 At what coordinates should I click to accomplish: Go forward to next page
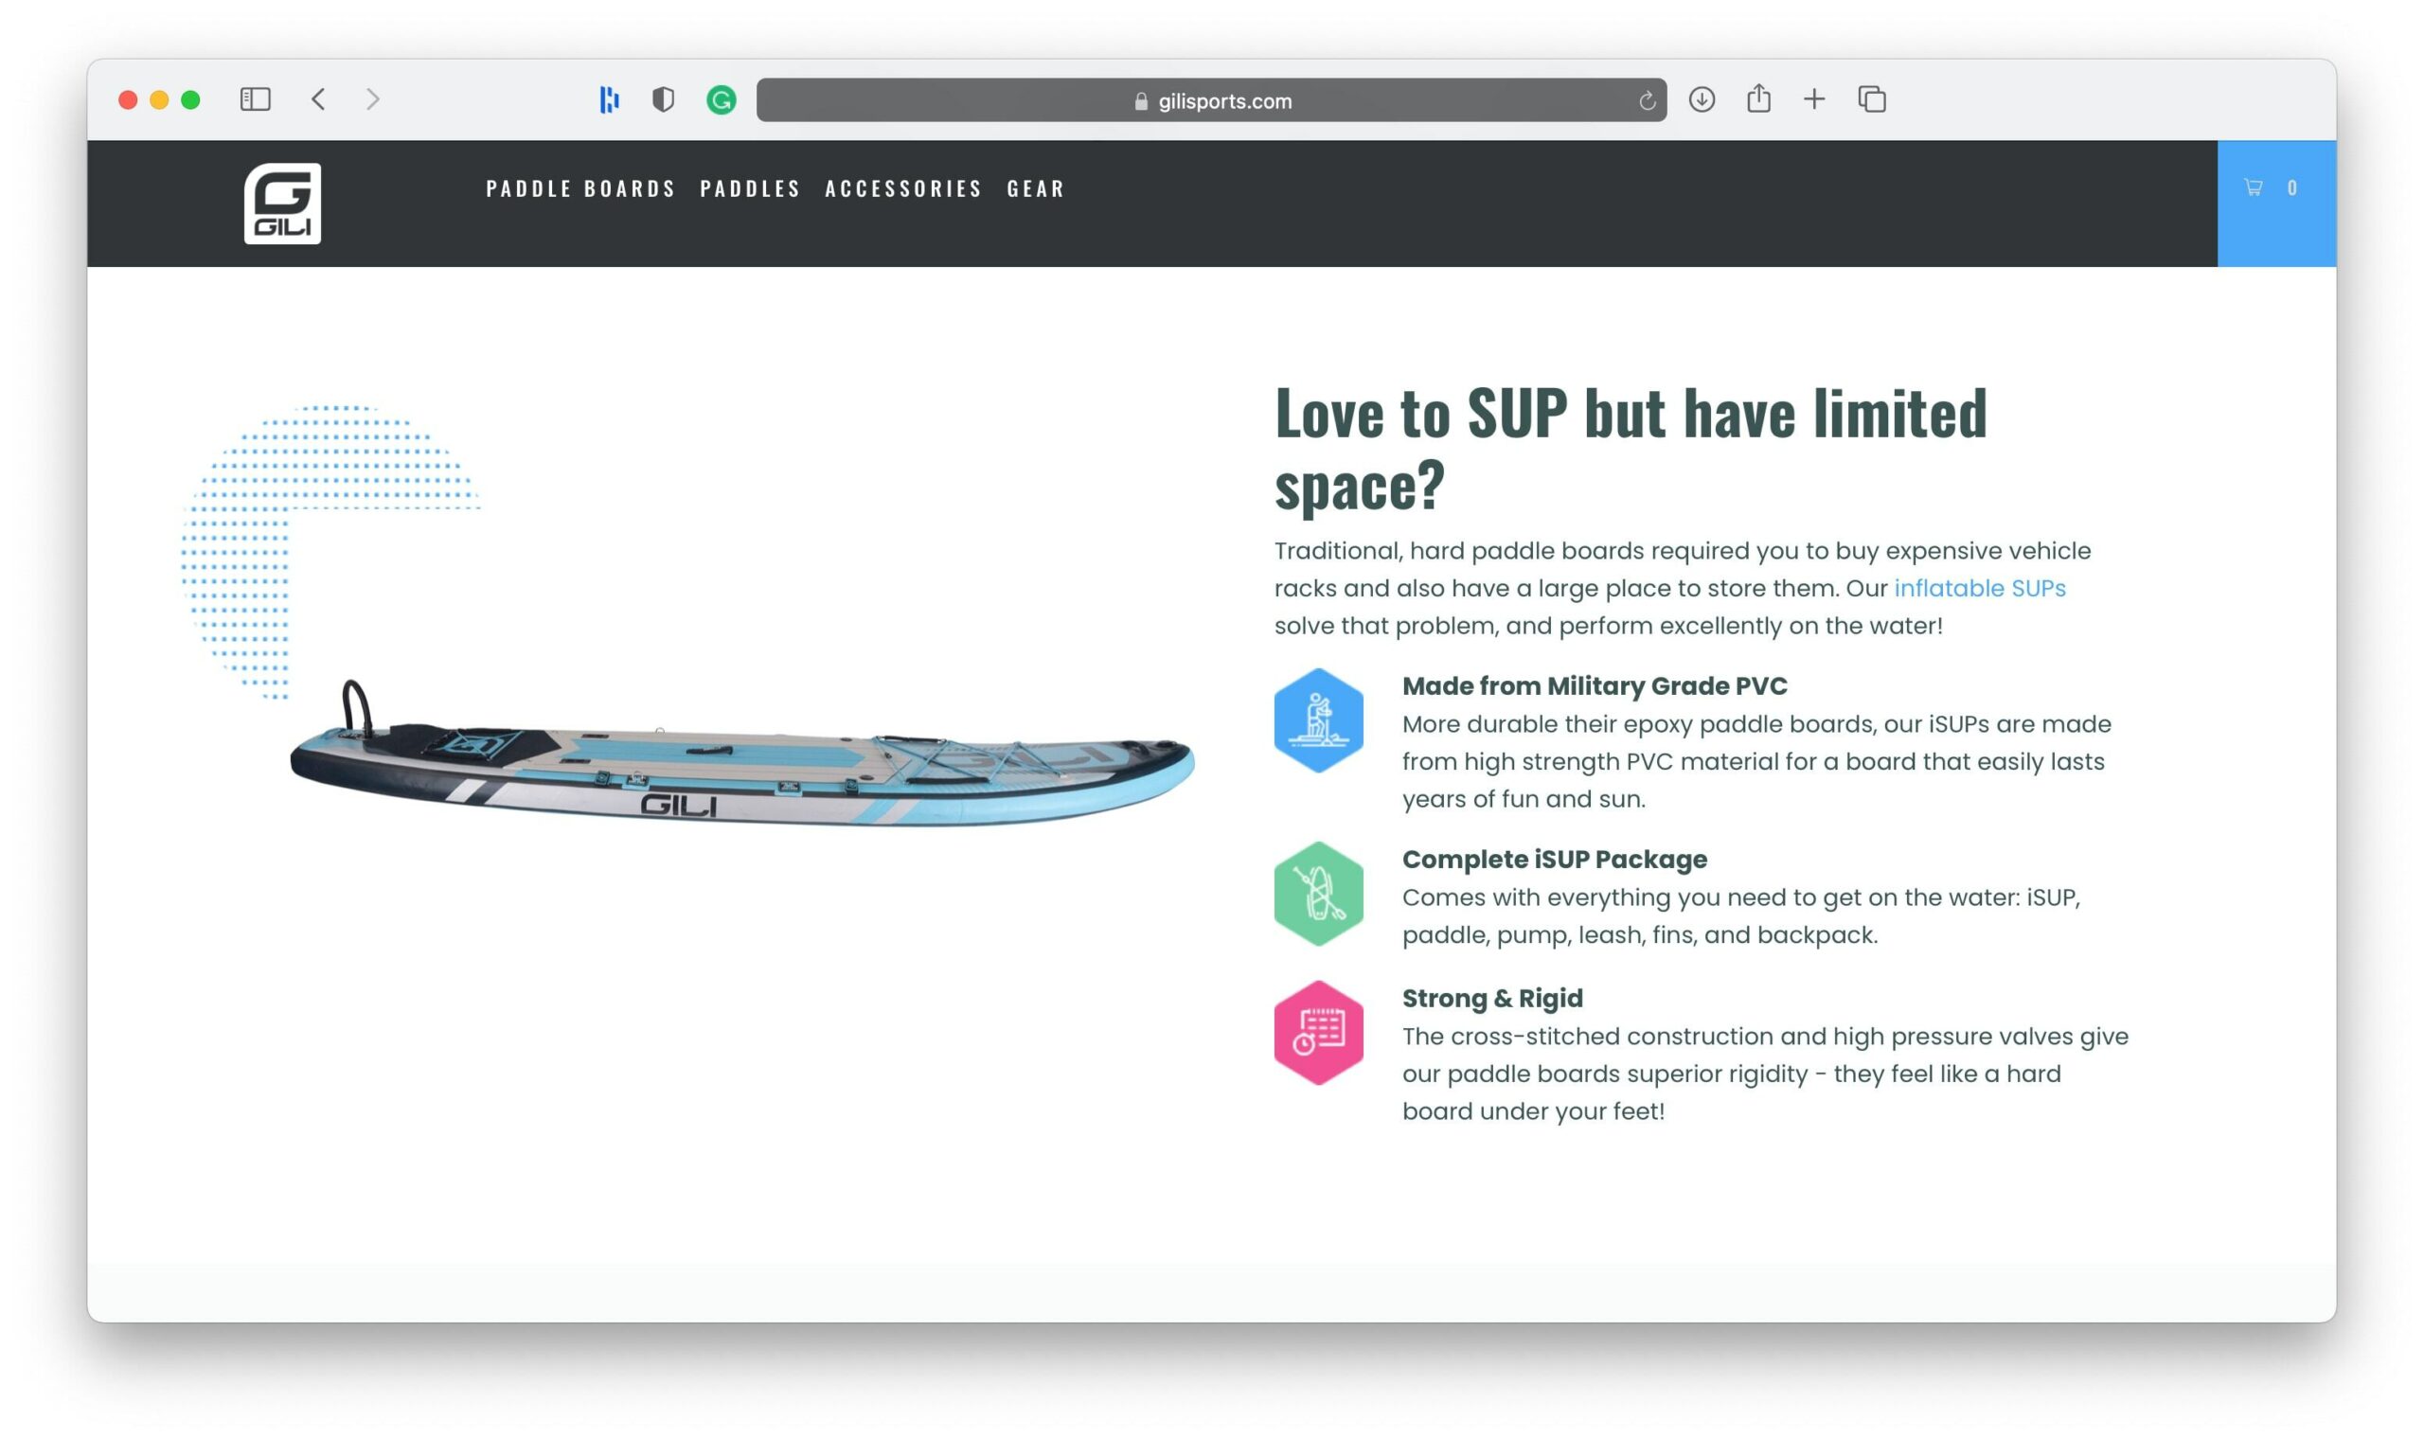tap(372, 99)
